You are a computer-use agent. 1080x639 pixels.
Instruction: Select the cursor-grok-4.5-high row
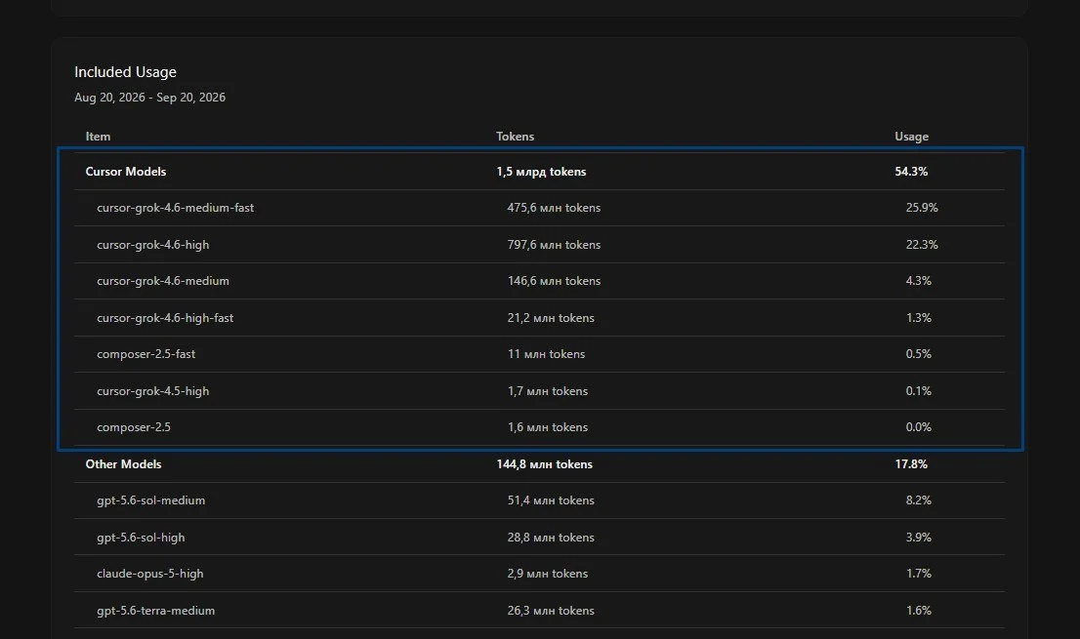[539, 390]
